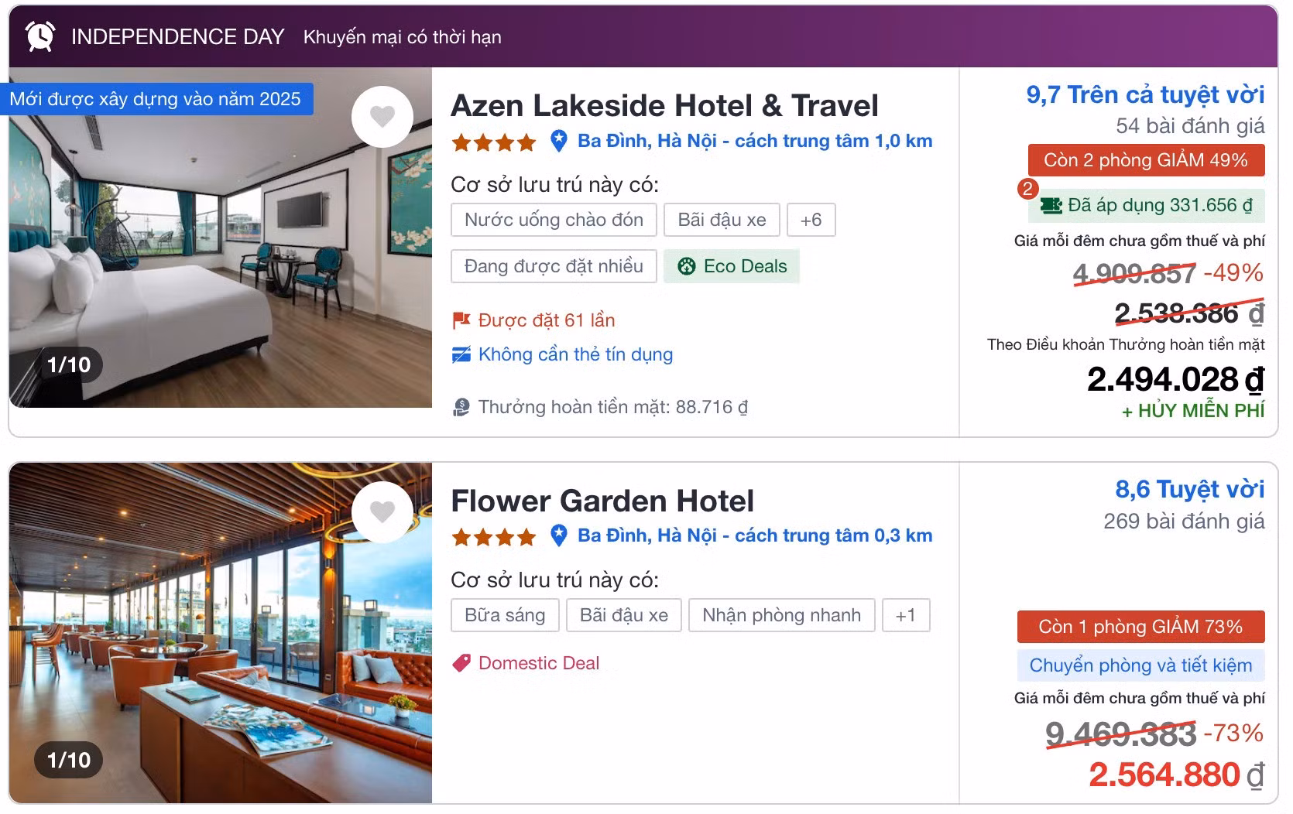The height and width of the screenshot is (814, 1293).
Task: Expand the +6 more amenities for Azen Lakeside
Action: pos(811,220)
